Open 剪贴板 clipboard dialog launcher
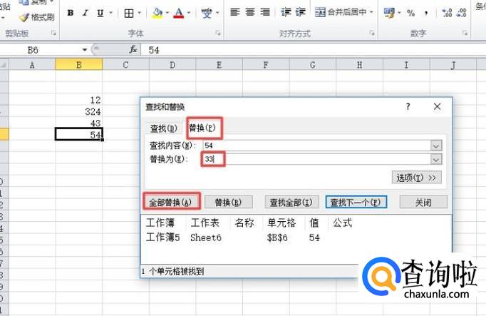 point(54,33)
